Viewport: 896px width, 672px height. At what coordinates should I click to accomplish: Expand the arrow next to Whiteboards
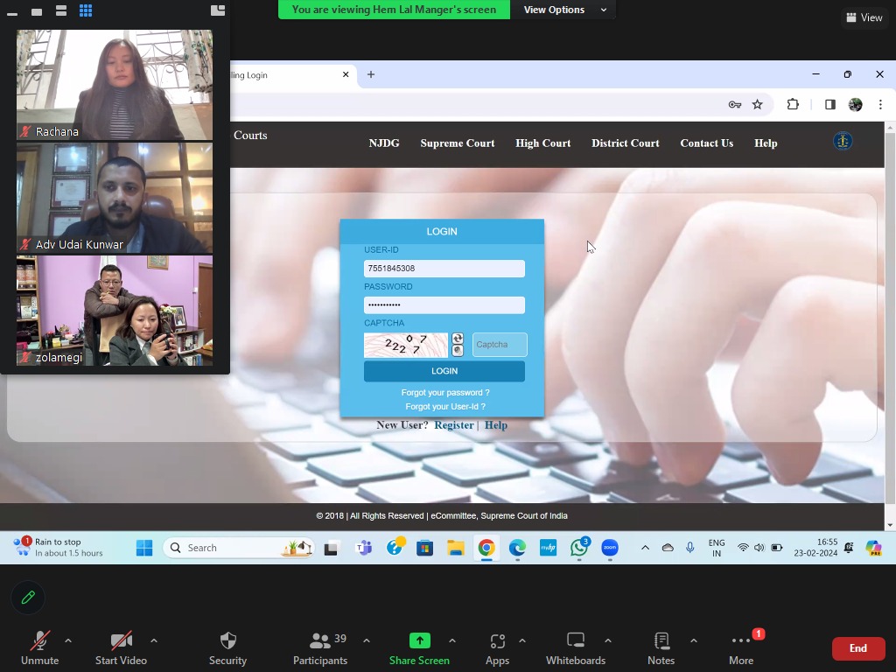click(608, 640)
